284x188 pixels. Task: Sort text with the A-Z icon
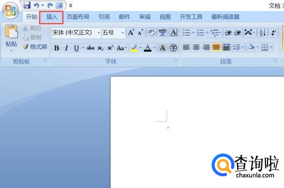tap(262, 33)
